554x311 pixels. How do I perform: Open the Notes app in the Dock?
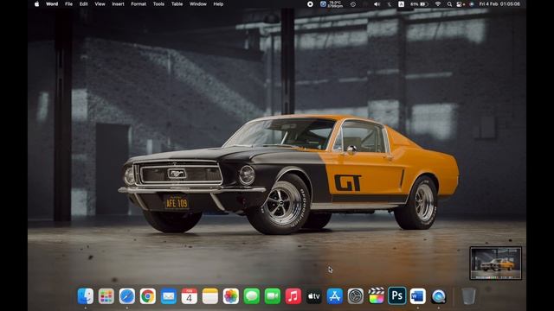click(210, 296)
